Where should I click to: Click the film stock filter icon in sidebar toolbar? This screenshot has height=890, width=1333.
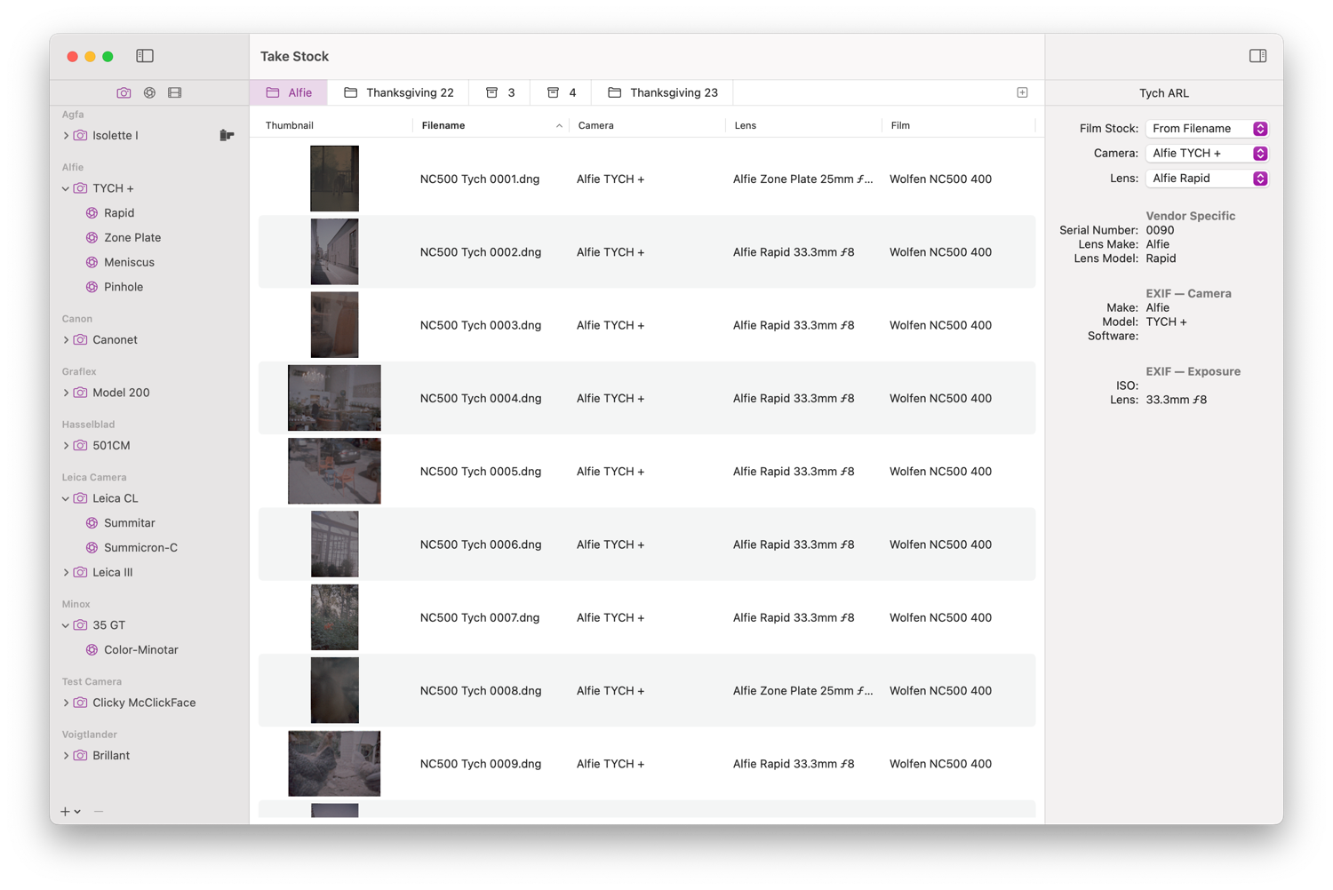pyautogui.click(x=174, y=91)
